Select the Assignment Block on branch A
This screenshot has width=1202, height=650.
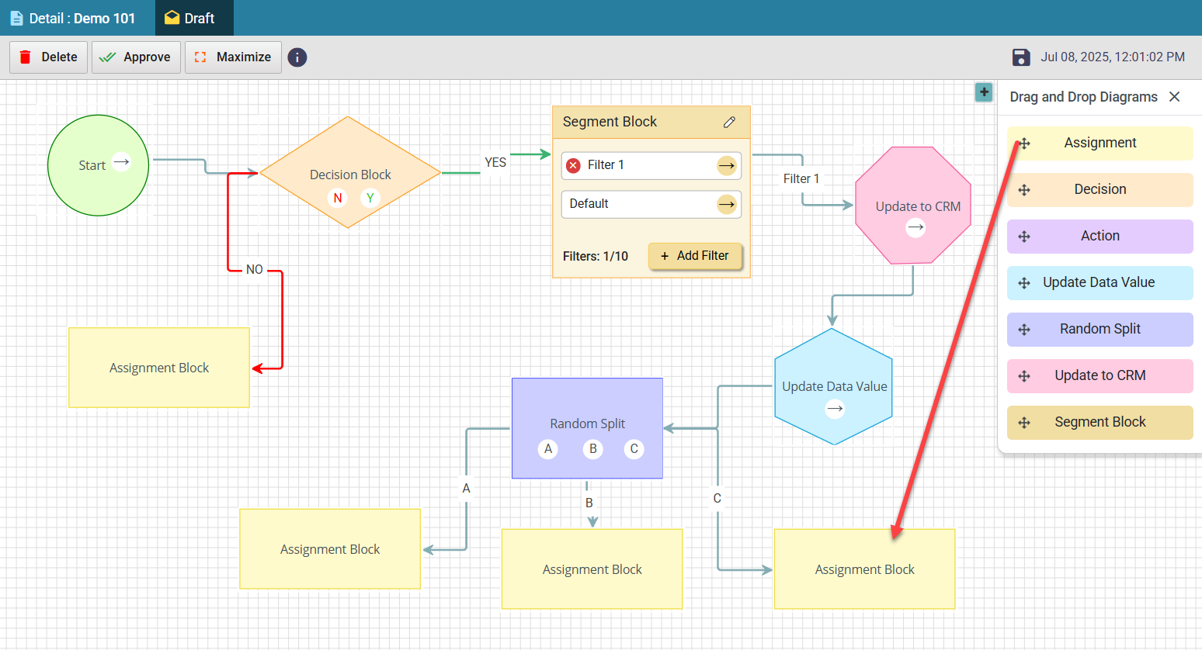tap(330, 549)
